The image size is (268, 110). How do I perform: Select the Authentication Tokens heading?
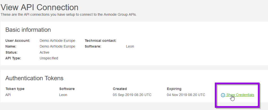click(34, 78)
